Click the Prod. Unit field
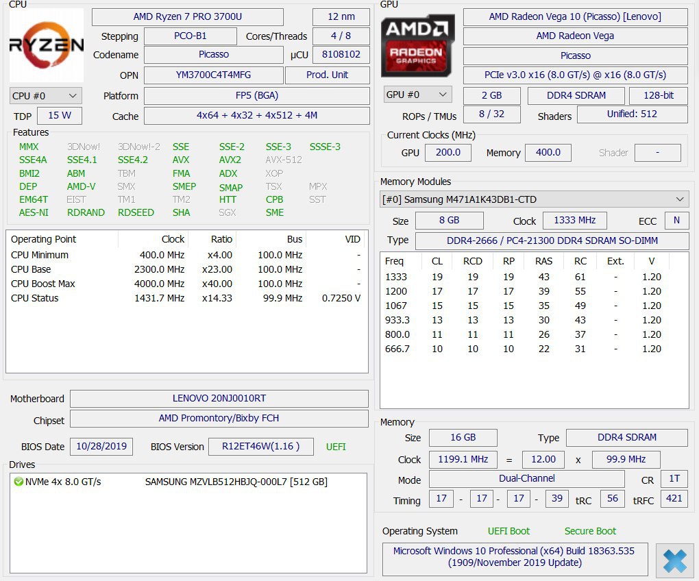This screenshot has height=581, width=699. click(327, 75)
